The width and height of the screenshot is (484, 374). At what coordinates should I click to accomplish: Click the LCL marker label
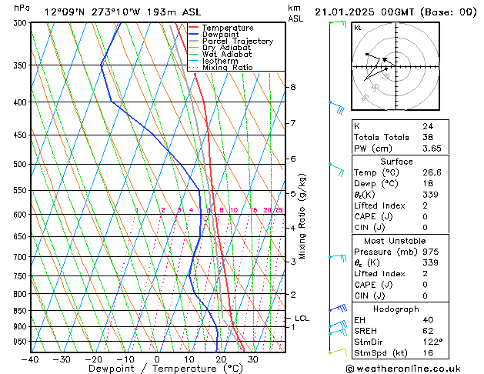[302, 318]
